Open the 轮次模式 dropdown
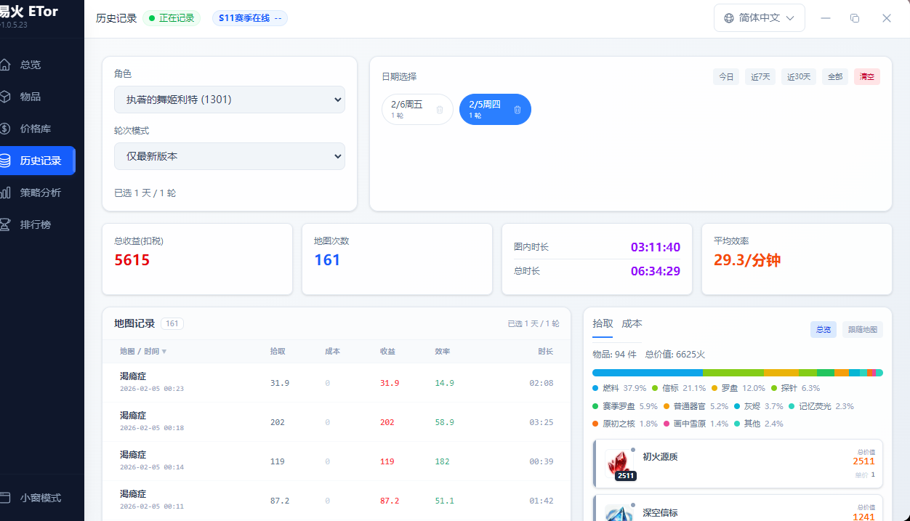910x521 pixels. (x=230, y=156)
